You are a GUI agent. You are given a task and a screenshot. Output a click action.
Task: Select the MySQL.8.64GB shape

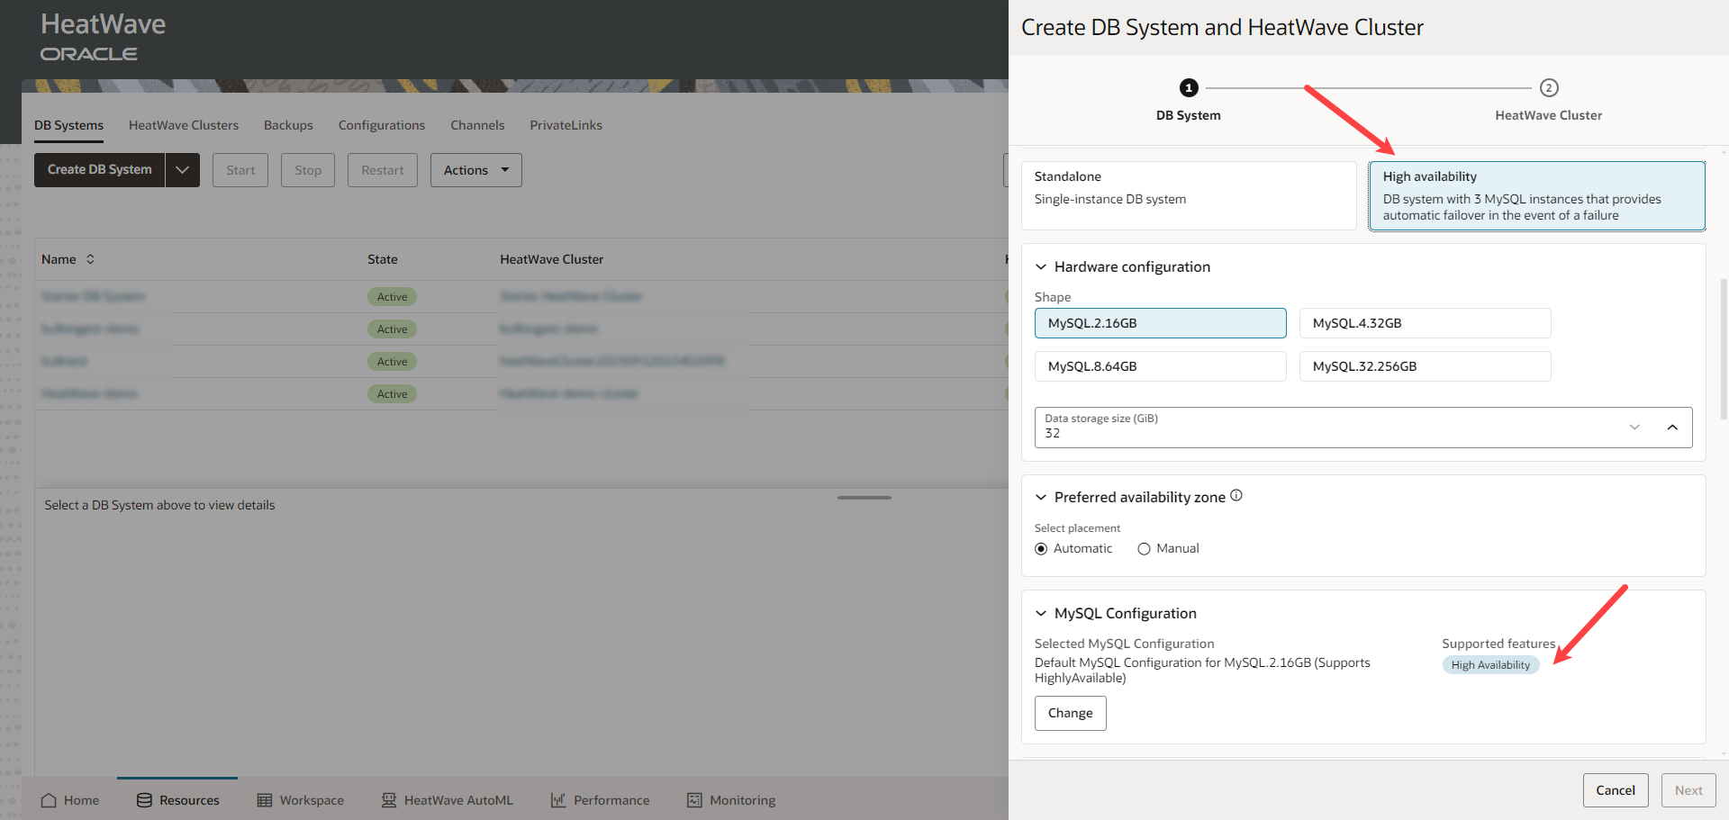1160,366
